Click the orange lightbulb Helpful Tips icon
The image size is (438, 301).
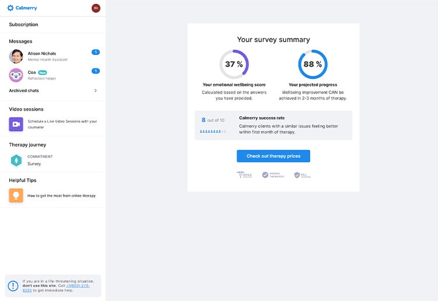16,195
